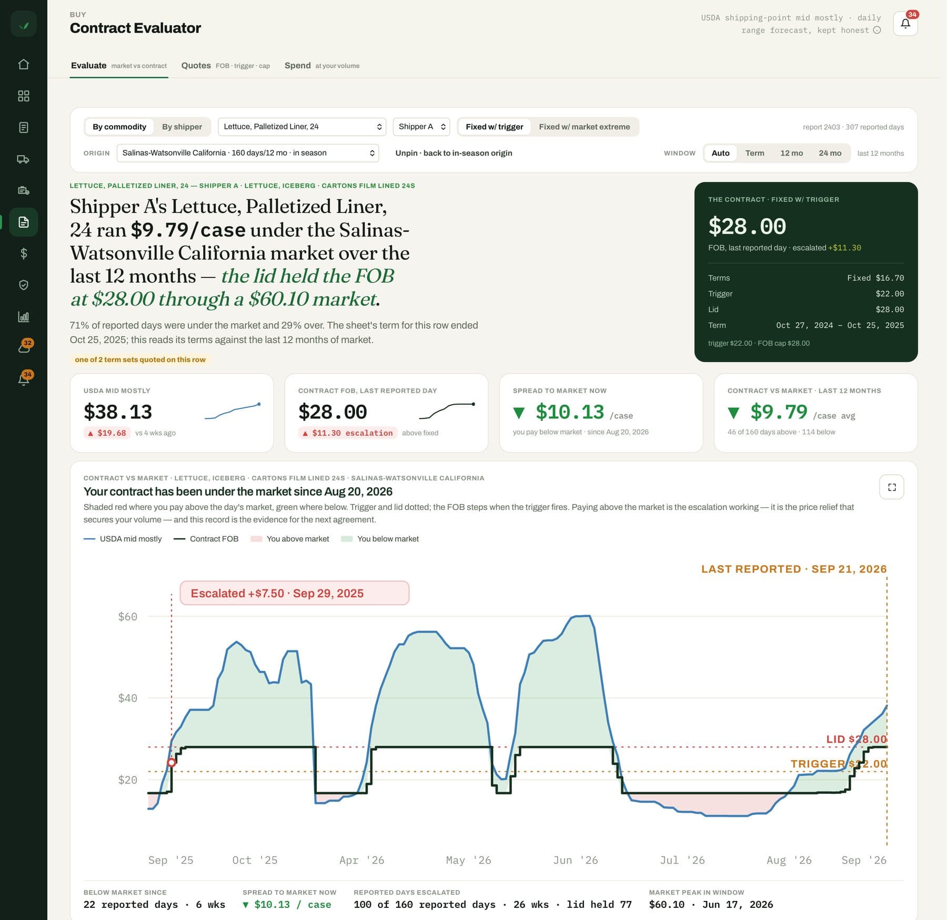The width and height of the screenshot is (947, 920).
Task: Click the Terms Fixed $16.70 row
Action: [806, 278]
